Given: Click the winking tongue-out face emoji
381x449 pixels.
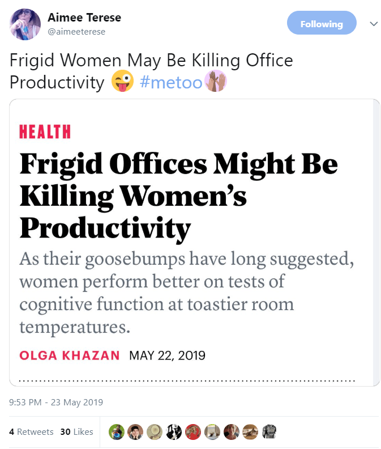Looking at the screenshot, I should coord(122,82).
